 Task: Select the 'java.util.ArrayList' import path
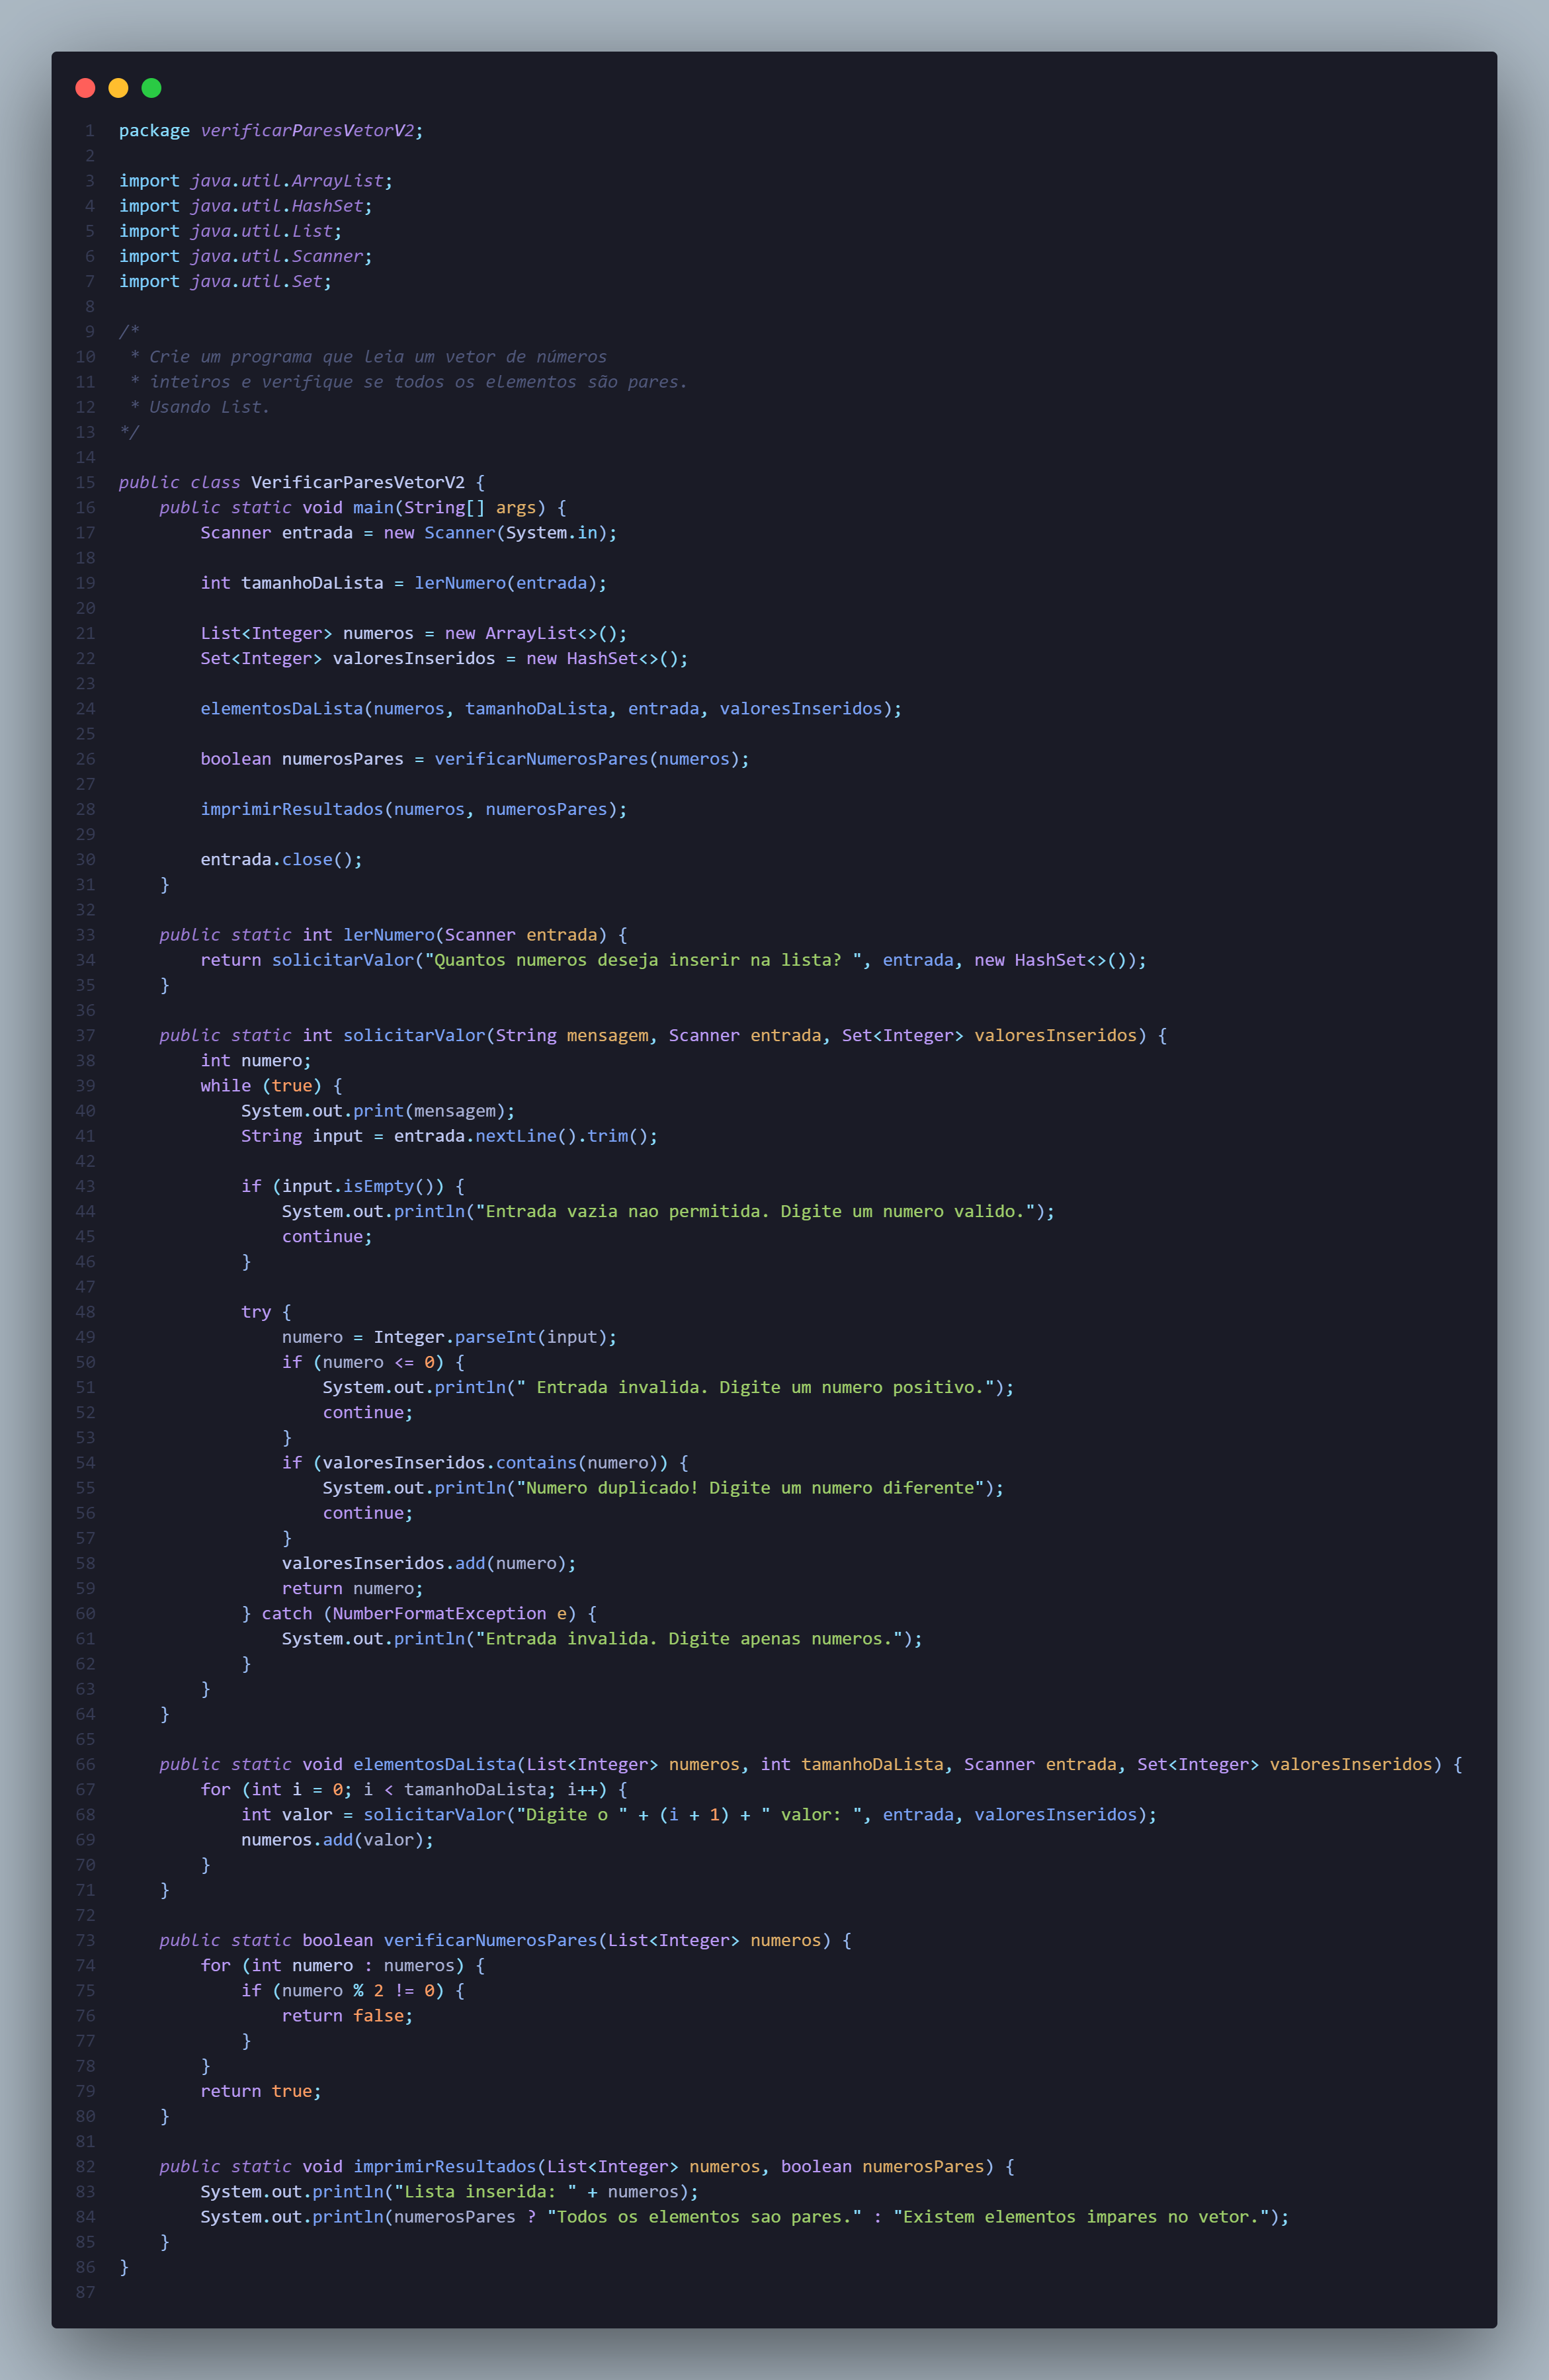coord(287,181)
